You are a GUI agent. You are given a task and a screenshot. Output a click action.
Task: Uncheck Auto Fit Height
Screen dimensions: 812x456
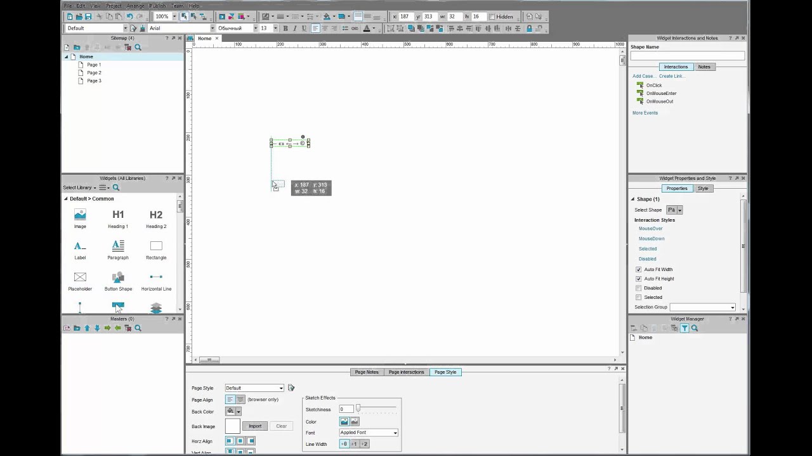[x=639, y=279]
